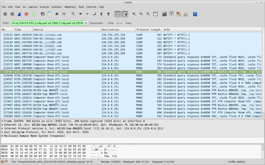Restart the running live capture icon

coord(34,14)
